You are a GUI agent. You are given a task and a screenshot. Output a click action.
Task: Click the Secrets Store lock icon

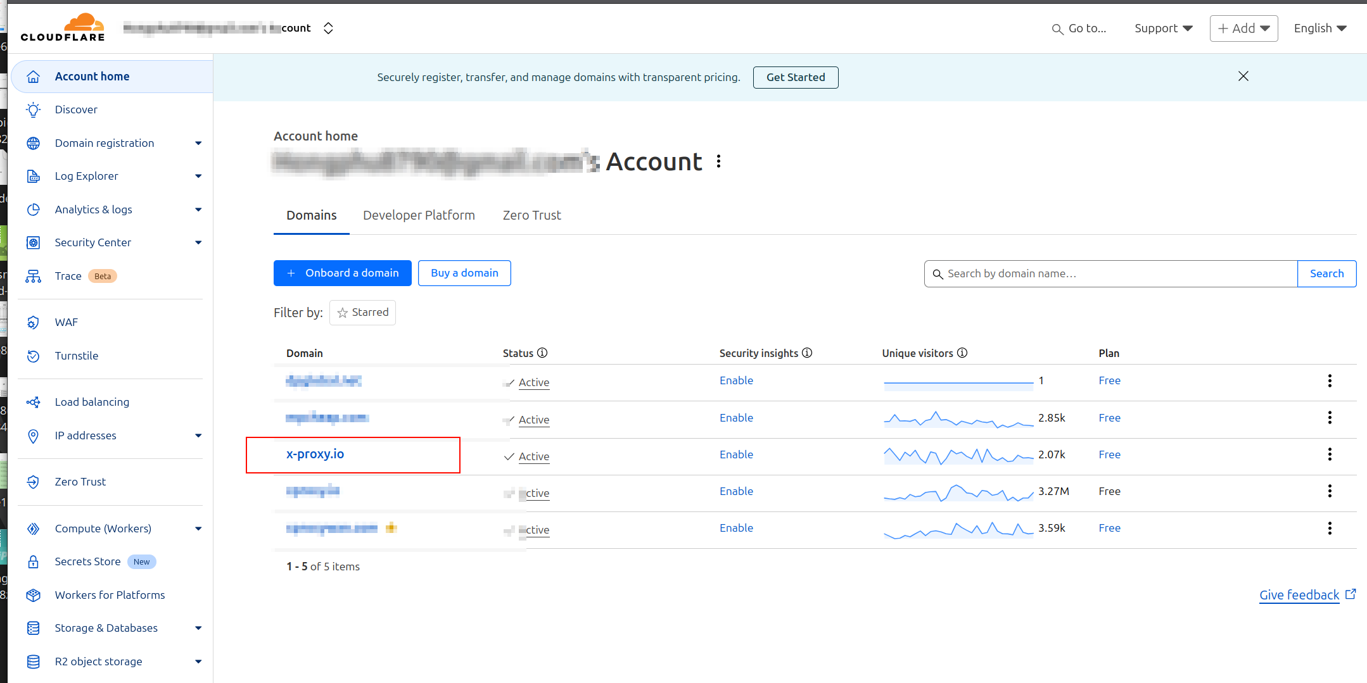point(34,561)
